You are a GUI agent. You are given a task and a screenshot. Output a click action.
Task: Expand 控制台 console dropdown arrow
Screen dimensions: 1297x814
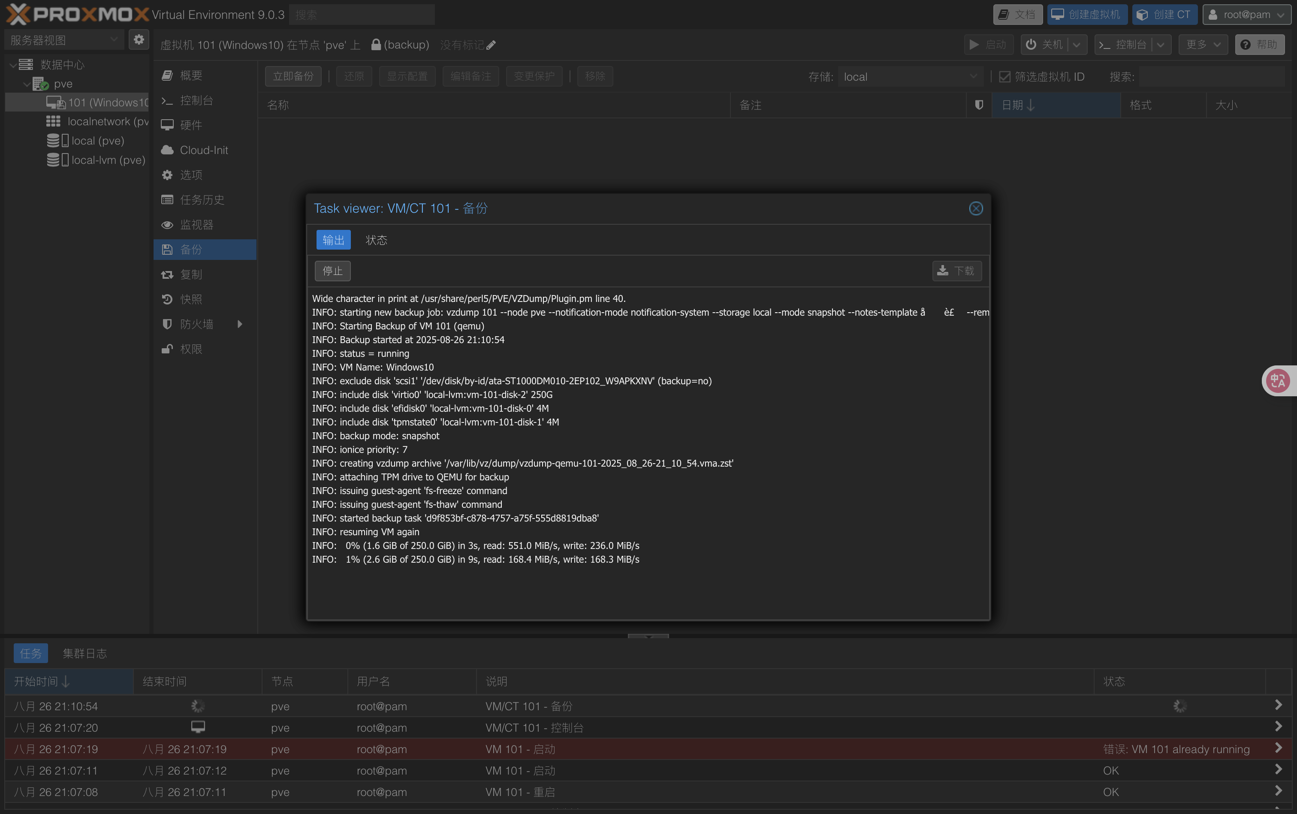1161,45
